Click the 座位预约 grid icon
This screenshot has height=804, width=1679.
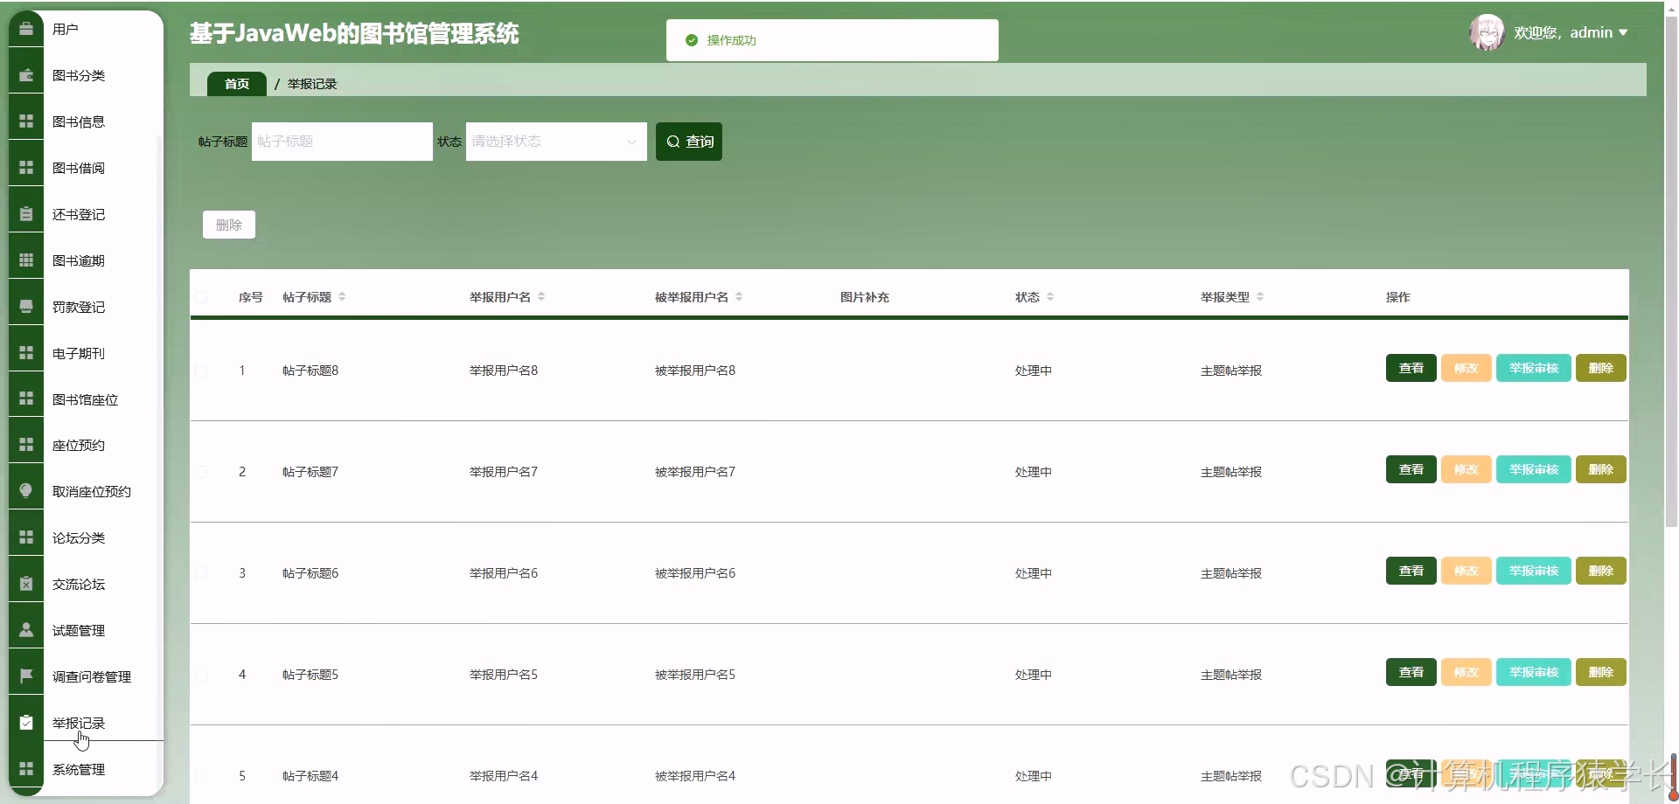click(26, 445)
